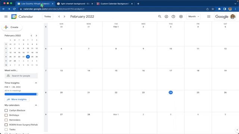Image resolution: width=239 pixels, height=134 pixels.
Task: Open the status checkmark icon in header
Action: 166,16
